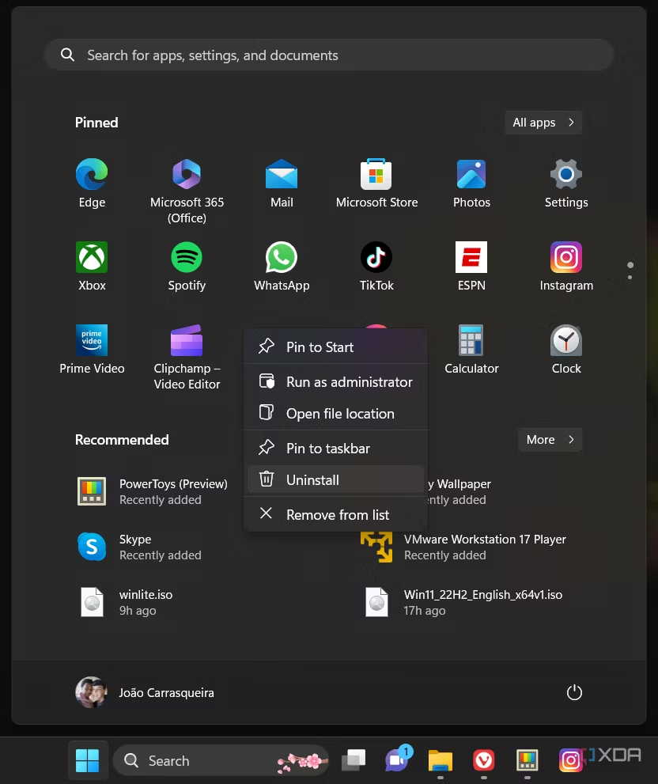This screenshot has width=658, height=784.
Task: Launch Microsoft 365 (Office)
Action: click(187, 190)
